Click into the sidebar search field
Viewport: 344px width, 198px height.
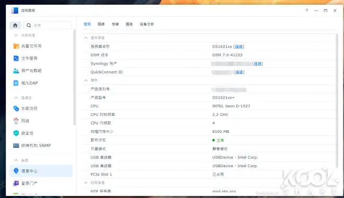pos(47,26)
